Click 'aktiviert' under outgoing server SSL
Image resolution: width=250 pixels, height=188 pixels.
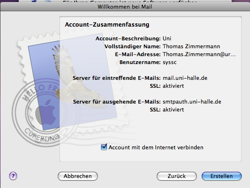pyautogui.click(x=173, y=109)
